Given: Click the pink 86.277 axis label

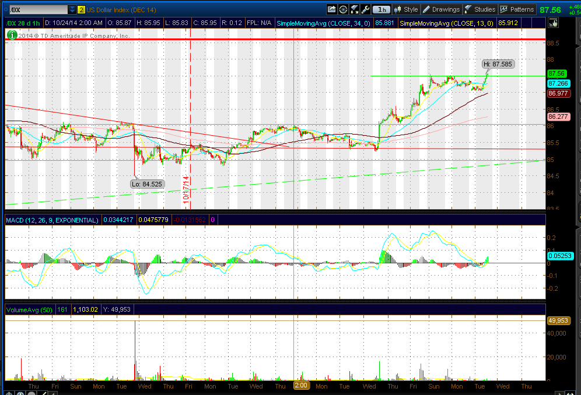Looking at the screenshot, I should tap(558, 117).
